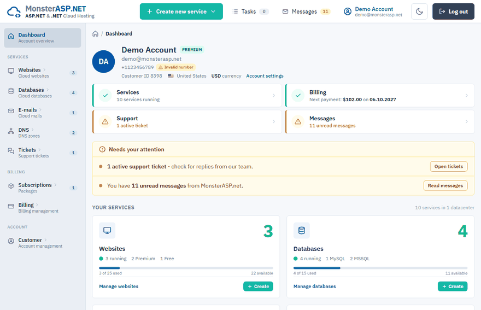
Task: Expand the Tickets sidebar chevron
Action: coord(39,149)
